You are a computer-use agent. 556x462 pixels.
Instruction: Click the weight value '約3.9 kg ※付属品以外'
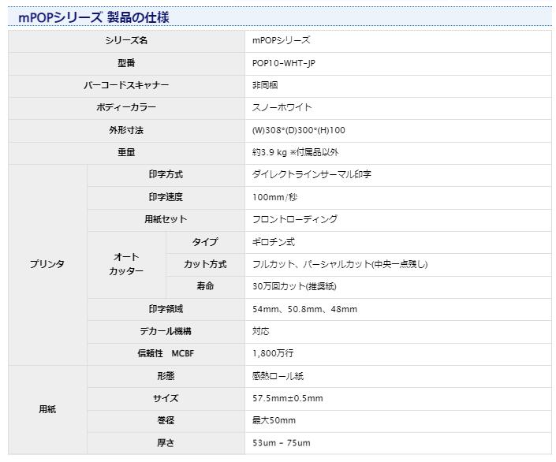pyautogui.click(x=296, y=152)
